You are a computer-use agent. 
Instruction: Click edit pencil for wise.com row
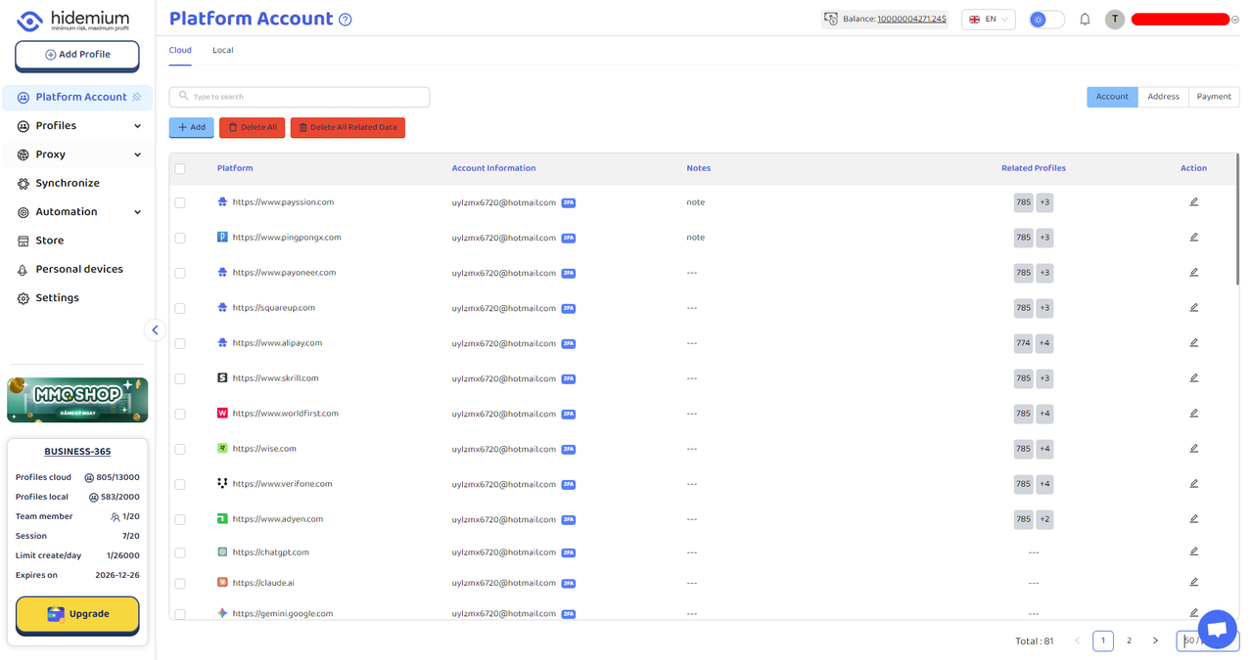(1193, 449)
